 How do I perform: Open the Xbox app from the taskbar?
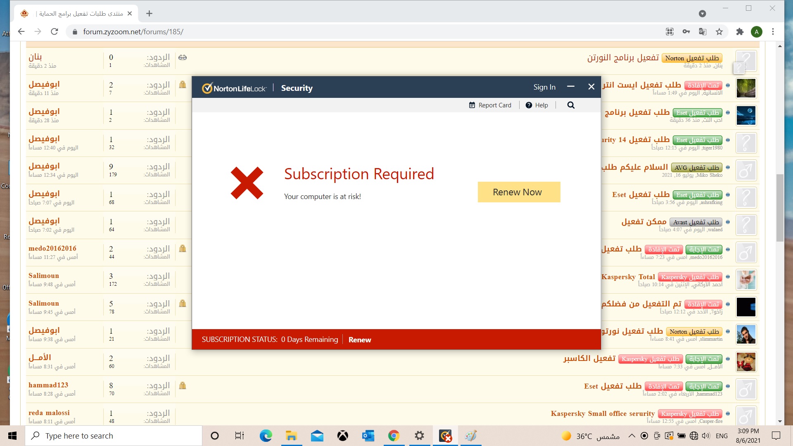click(342, 436)
